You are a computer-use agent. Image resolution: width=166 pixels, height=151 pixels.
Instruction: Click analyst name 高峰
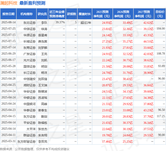[x=44, y=104]
